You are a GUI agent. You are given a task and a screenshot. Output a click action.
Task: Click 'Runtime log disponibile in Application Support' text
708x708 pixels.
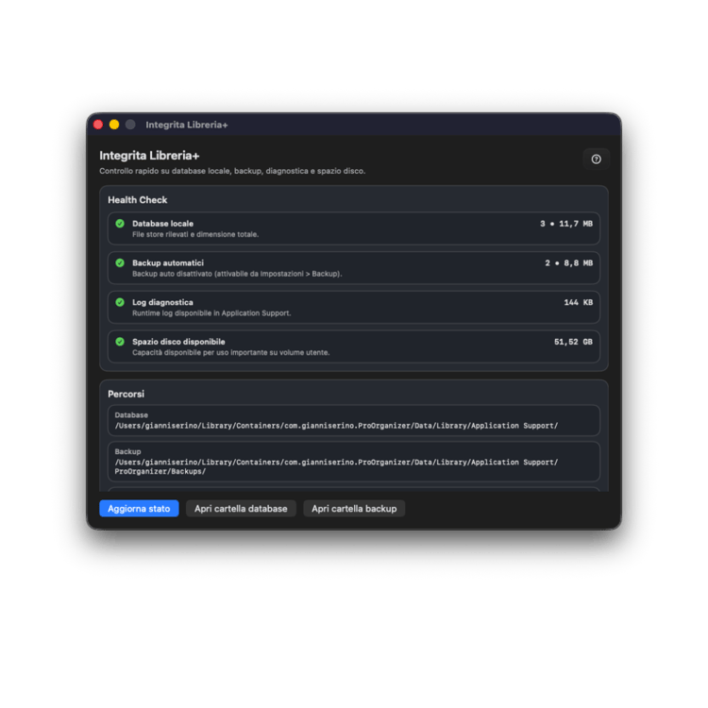pos(211,312)
